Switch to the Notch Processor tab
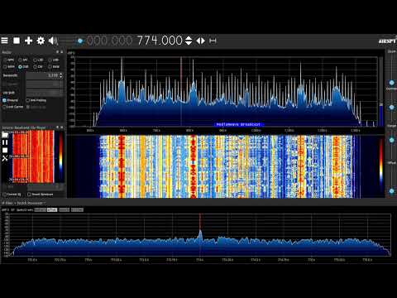The width and height of the screenshot is (397, 298). point(30,203)
